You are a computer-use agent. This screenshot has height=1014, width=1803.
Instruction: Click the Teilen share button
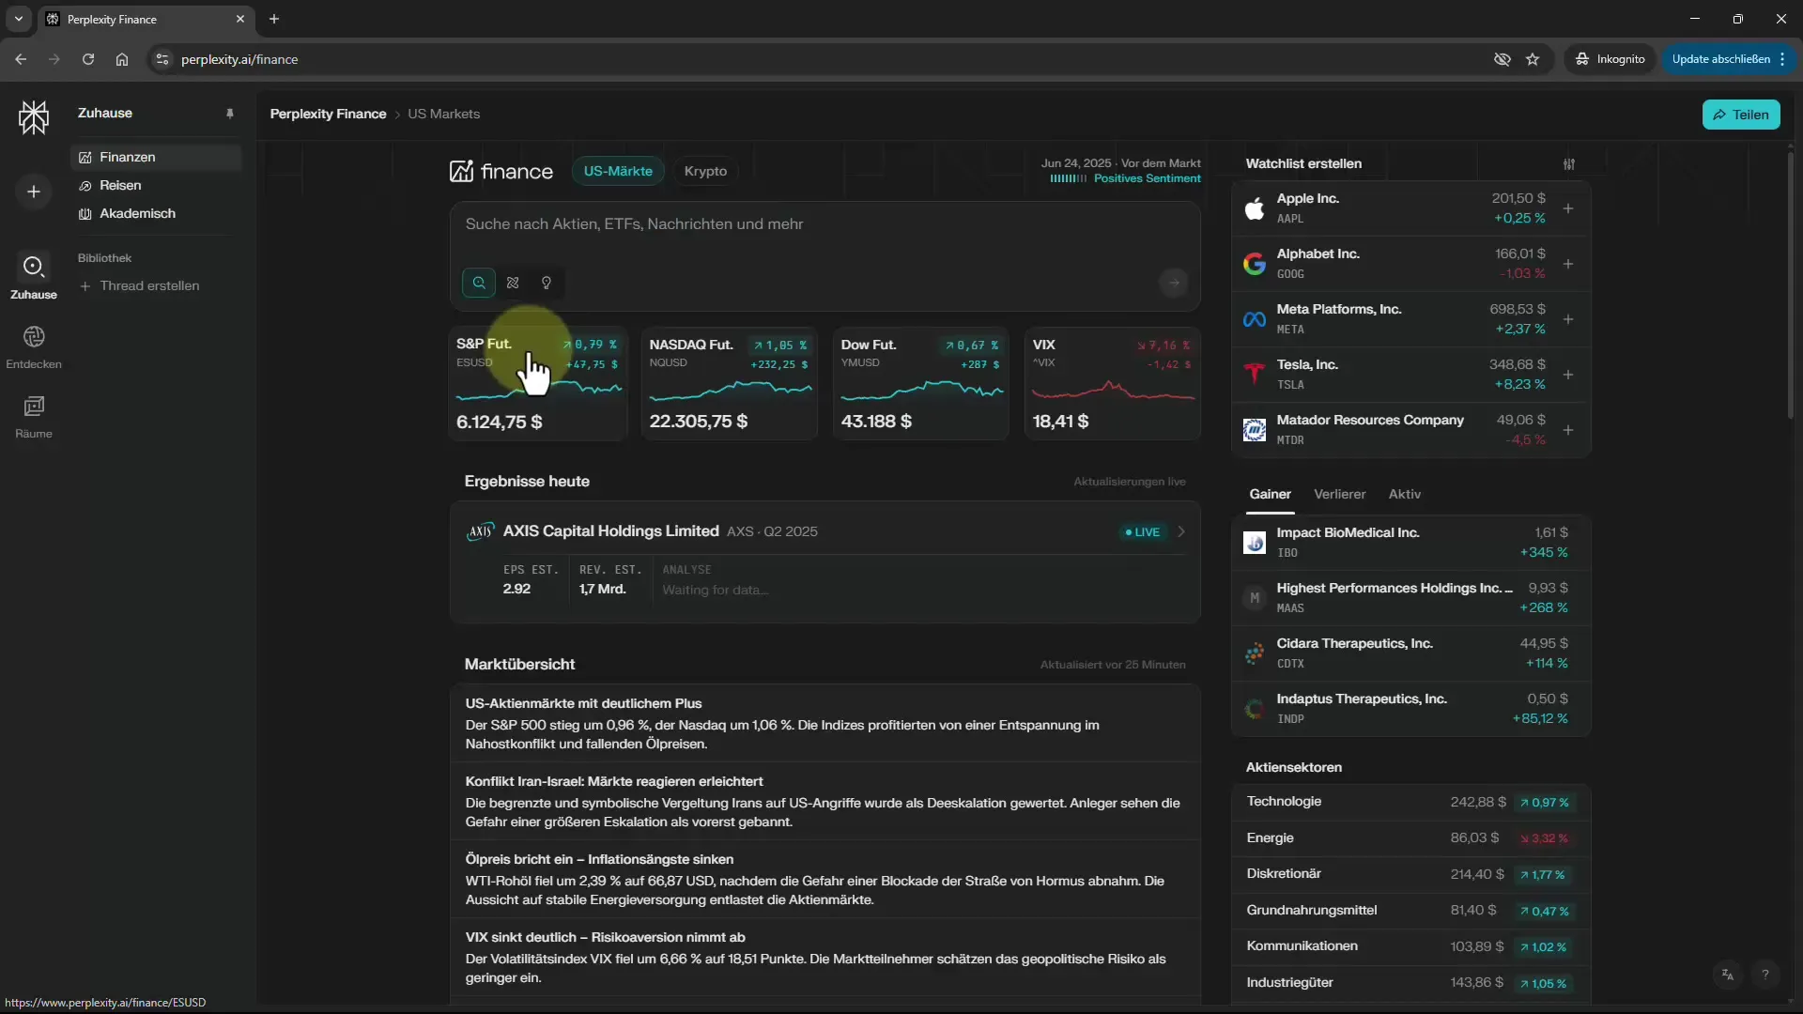pyautogui.click(x=1741, y=115)
